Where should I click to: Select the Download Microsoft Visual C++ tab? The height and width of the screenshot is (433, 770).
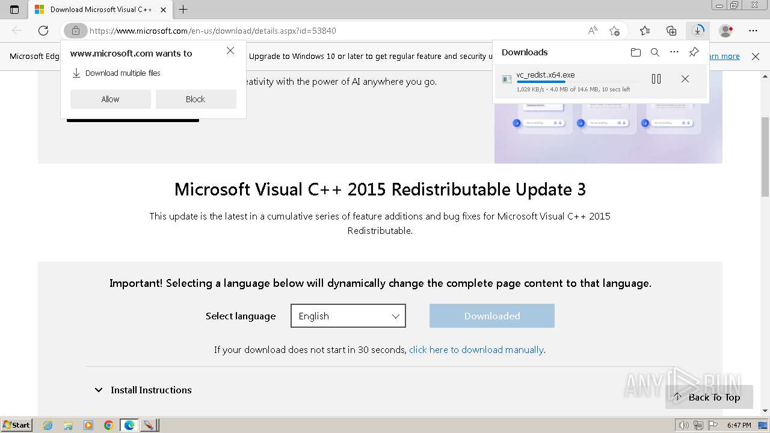click(x=100, y=10)
